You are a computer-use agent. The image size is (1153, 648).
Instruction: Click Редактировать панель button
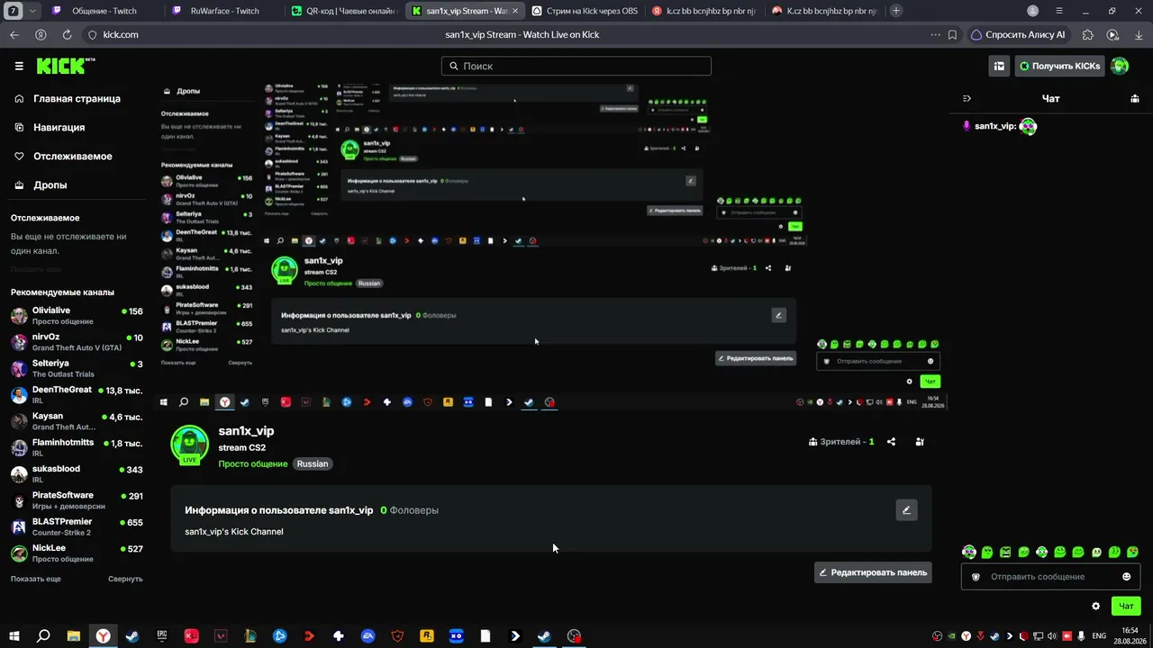coord(872,572)
